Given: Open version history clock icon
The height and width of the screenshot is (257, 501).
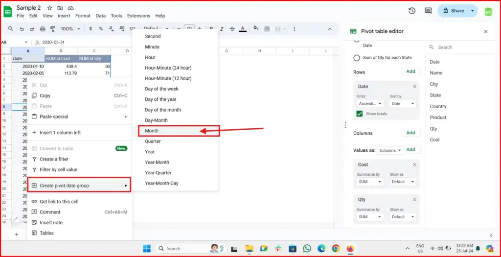Looking at the screenshot, I should 412,11.
